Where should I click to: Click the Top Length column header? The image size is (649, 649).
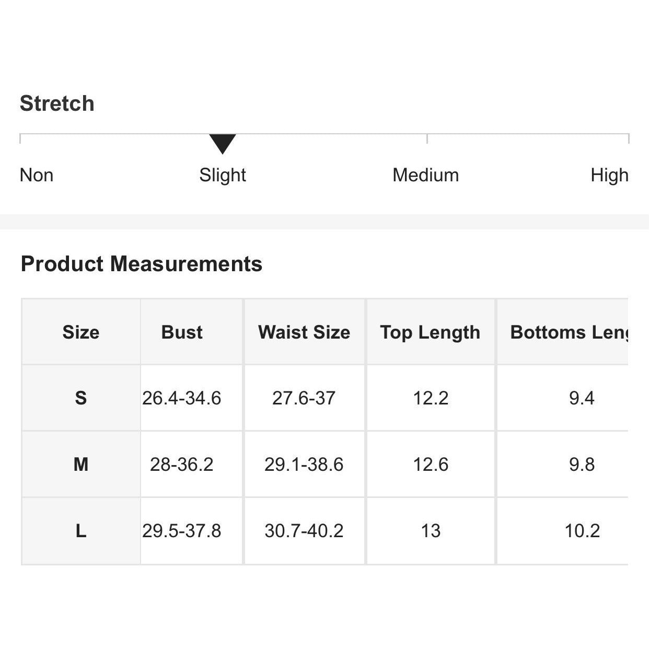[430, 332]
